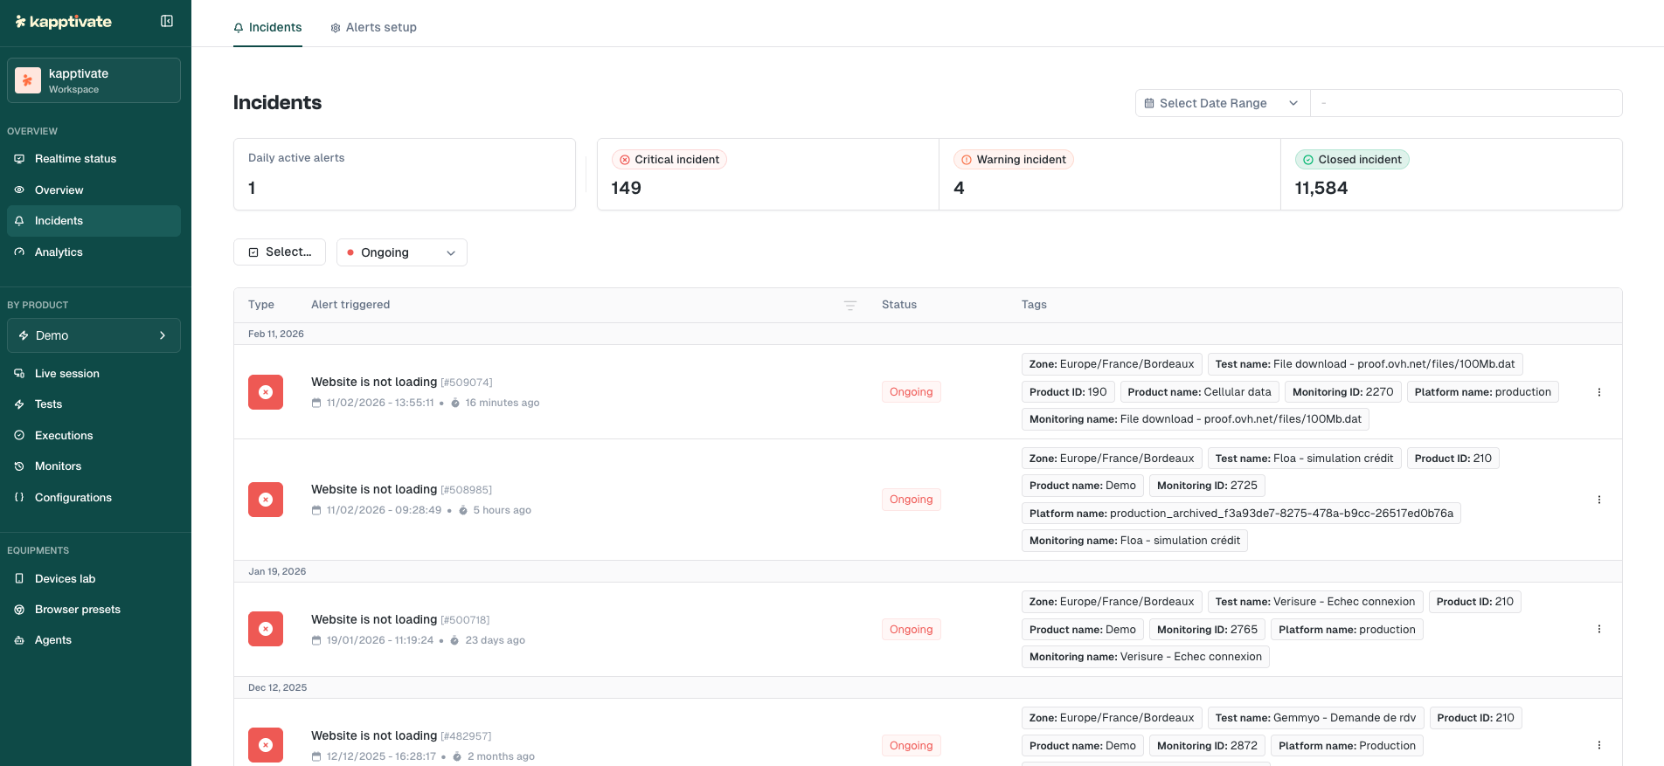This screenshot has width=1664, height=766.
Task: Open the kapptivate Workspace switcher
Action: [x=94, y=80]
